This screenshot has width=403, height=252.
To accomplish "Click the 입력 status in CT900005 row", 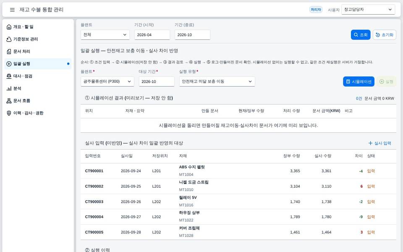I will tap(371, 232).
